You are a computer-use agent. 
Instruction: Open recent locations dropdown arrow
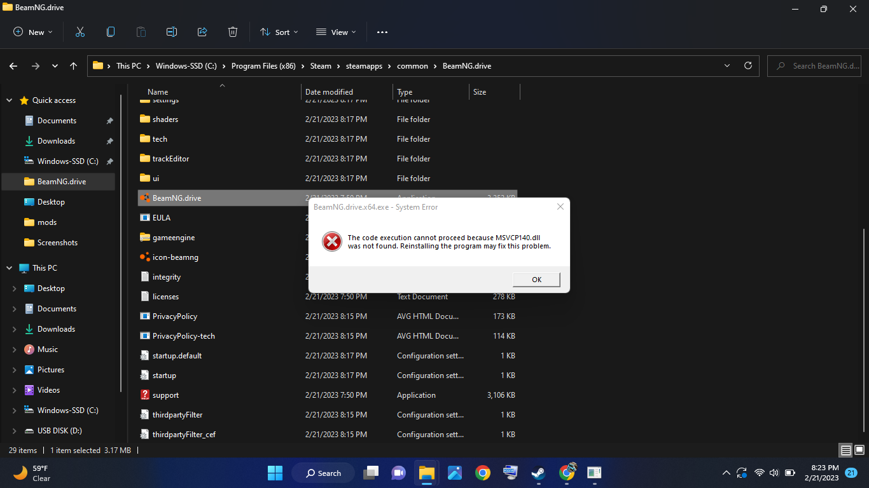click(55, 66)
